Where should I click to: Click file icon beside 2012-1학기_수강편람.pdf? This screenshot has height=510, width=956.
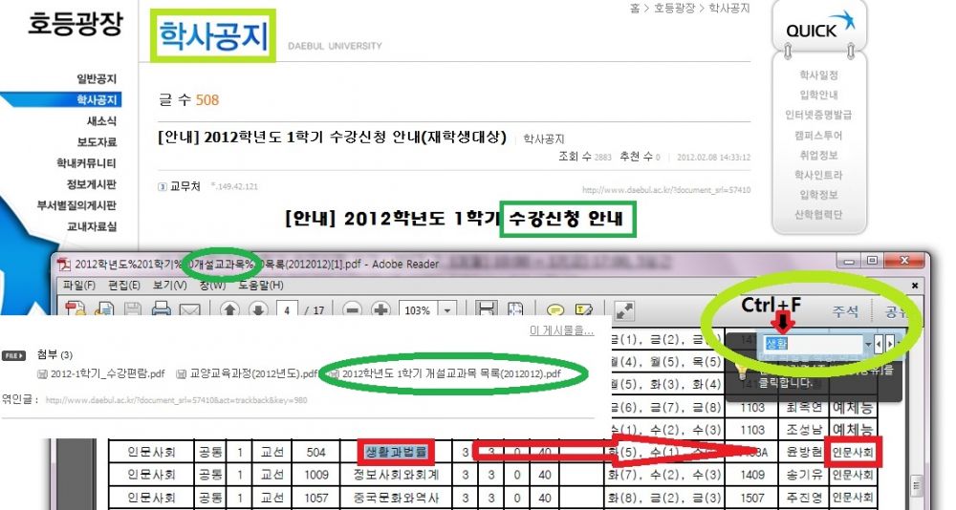pos(42,373)
